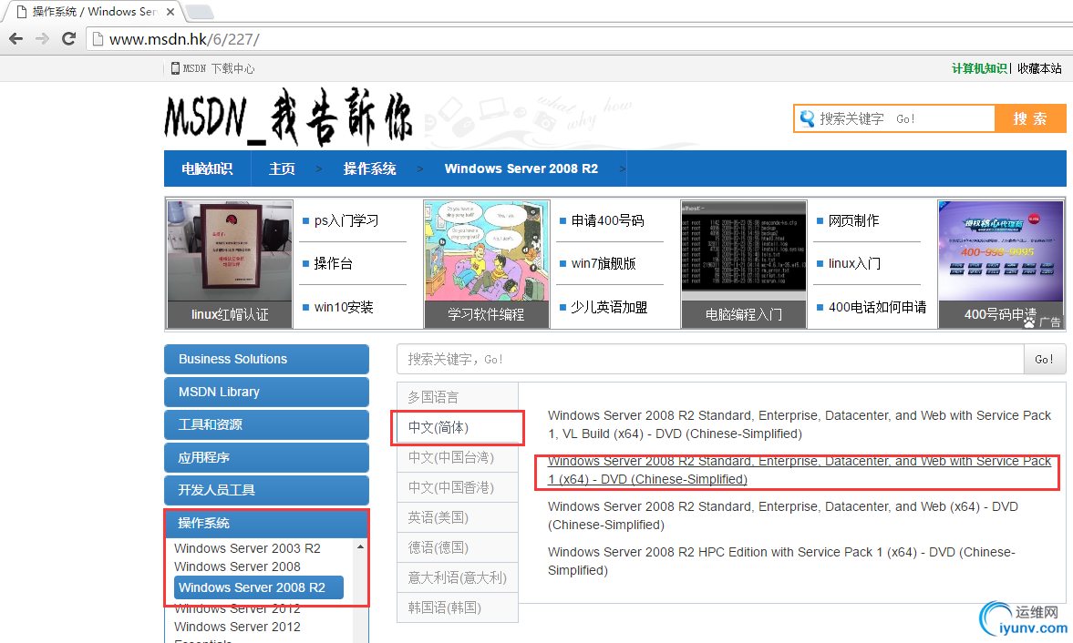This screenshot has height=643, width=1073.
Task: Open win10安装 link
Action: tap(344, 308)
